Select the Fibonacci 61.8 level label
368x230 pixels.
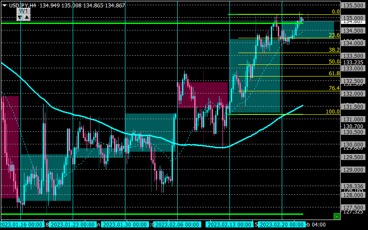coord(334,73)
